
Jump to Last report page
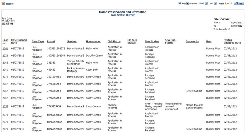(212, 3)
